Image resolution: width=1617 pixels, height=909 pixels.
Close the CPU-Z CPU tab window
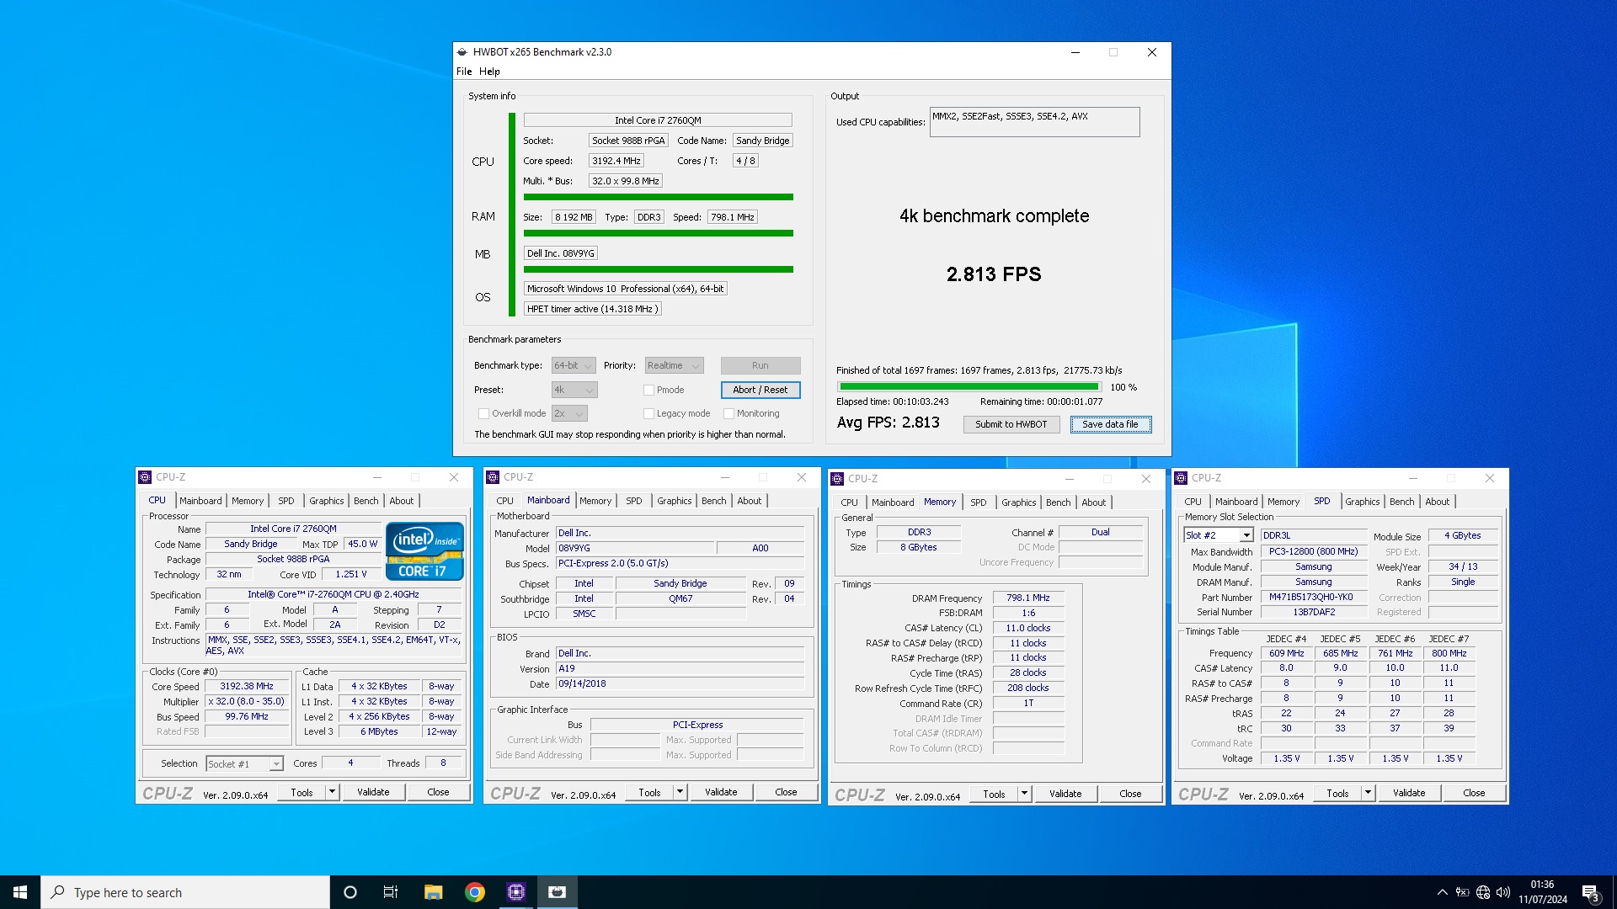(454, 477)
